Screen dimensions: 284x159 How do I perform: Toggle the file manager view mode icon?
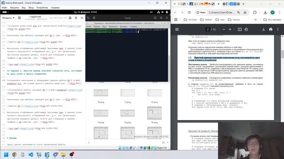pyautogui.click(x=163, y=142)
